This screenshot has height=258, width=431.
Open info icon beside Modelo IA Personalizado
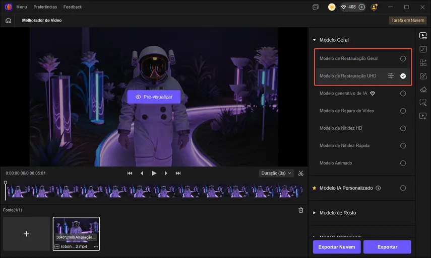click(x=378, y=188)
